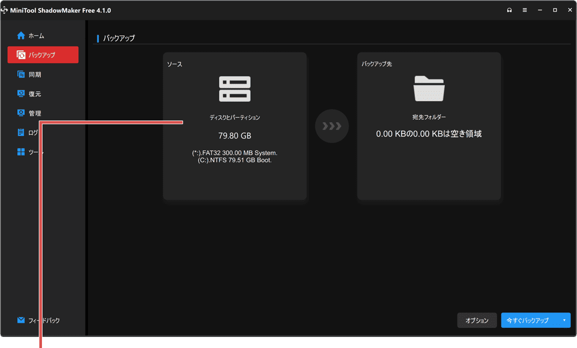Open the 管理 (Manage) section
577x348 pixels.
pyautogui.click(x=31, y=113)
